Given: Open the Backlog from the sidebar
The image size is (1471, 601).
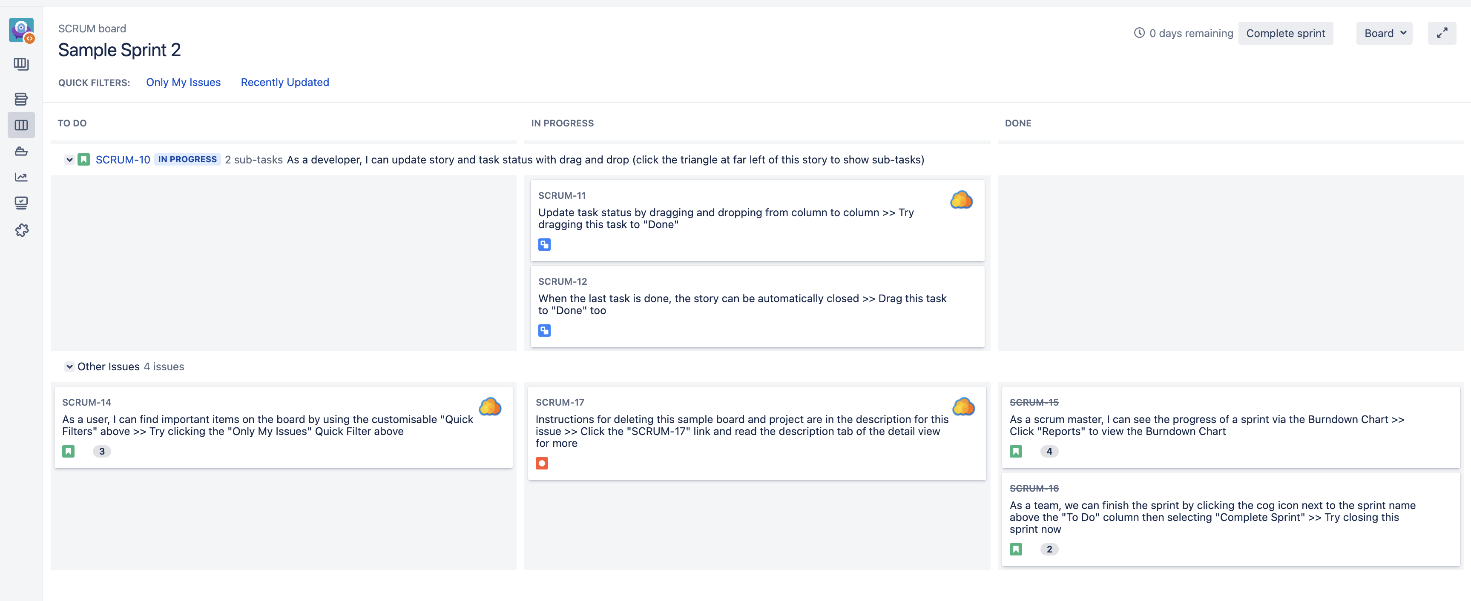Looking at the screenshot, I should click(21, 99).
